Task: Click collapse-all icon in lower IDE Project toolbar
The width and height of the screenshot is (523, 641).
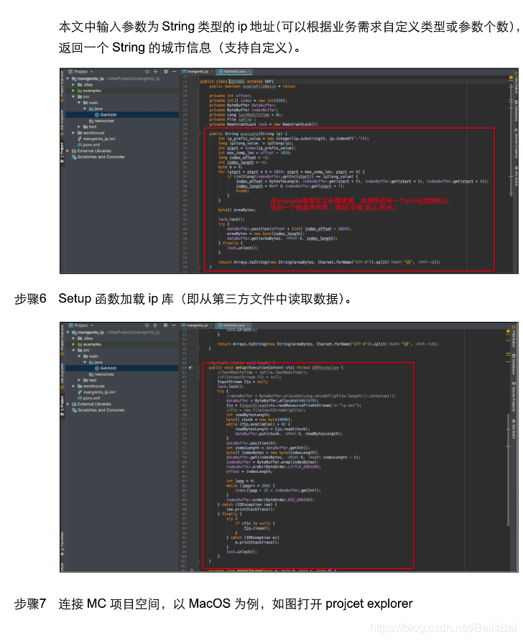Action: tap(155, 326)
